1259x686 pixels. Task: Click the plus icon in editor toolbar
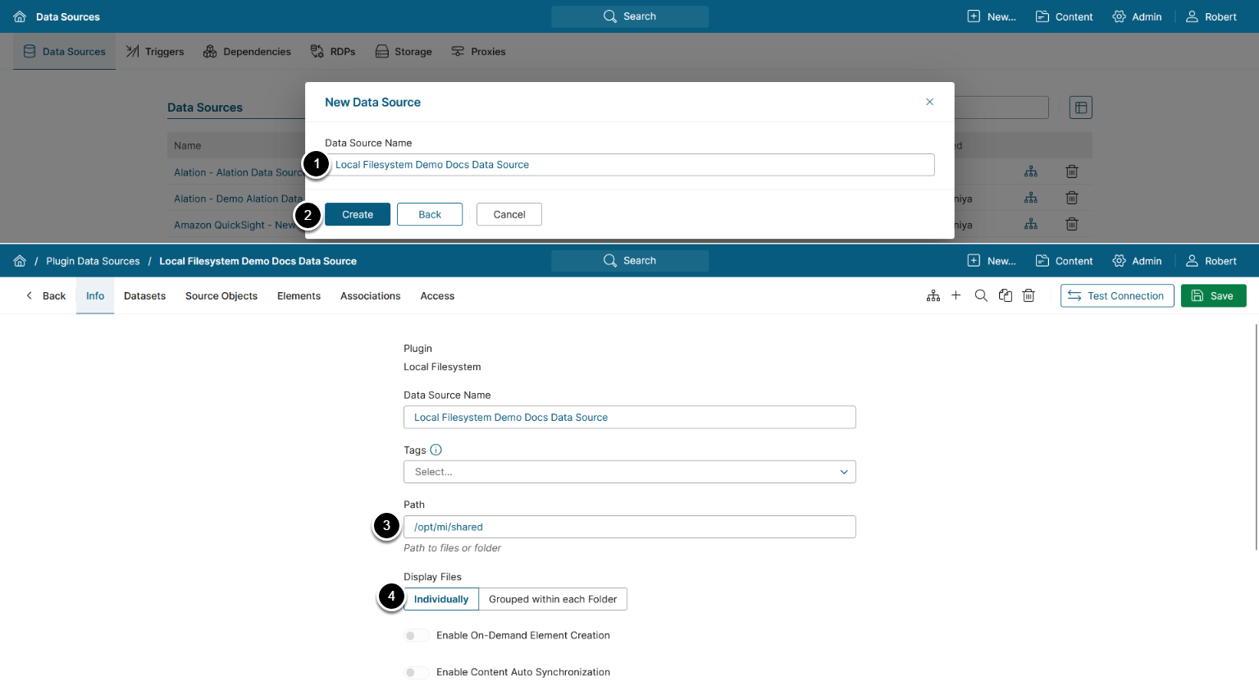[x=956, y=295]
